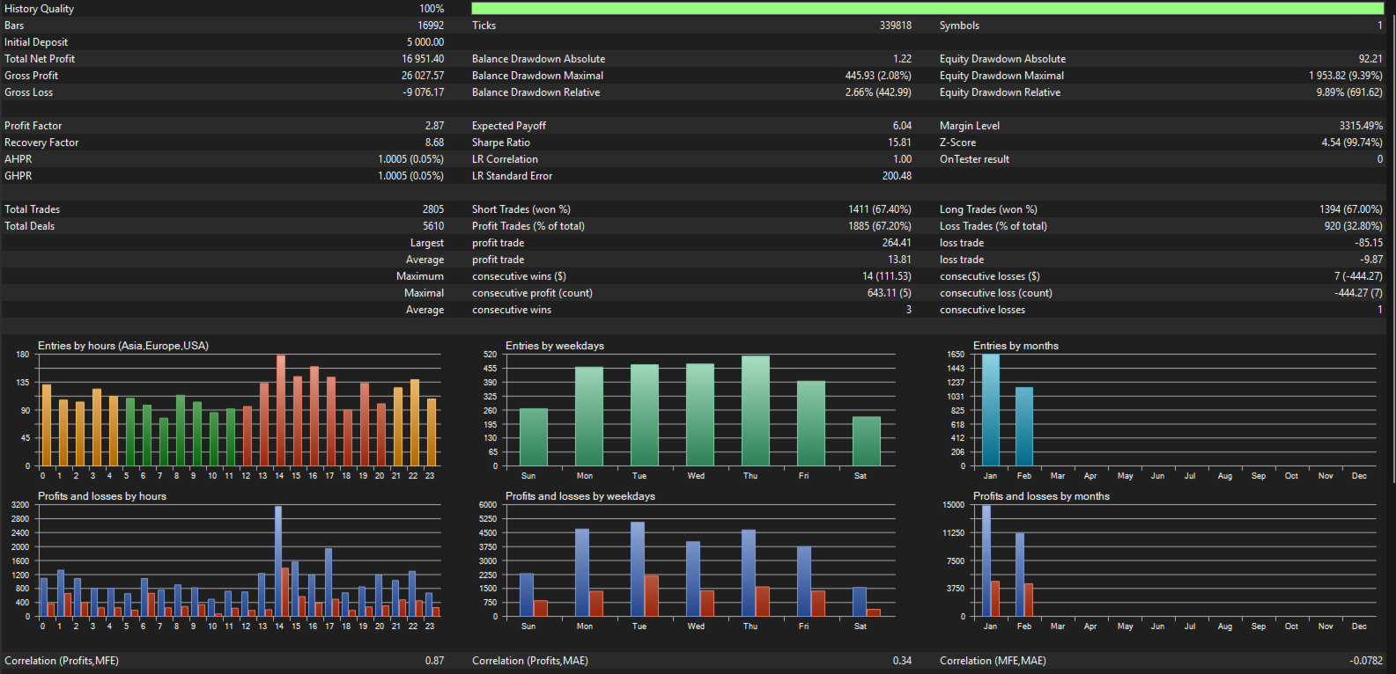1396x674 pixels.
Task: Click the Correlation (MFE,MAE) value -0.0782
Action: coord(1365,661)
